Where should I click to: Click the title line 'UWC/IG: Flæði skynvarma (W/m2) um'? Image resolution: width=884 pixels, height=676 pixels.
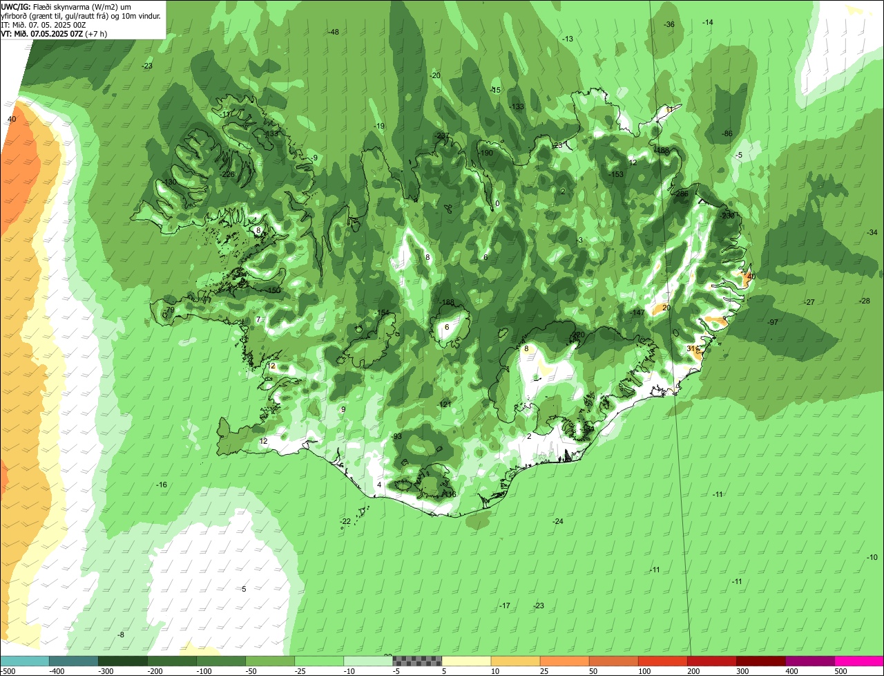coord(66,6)
